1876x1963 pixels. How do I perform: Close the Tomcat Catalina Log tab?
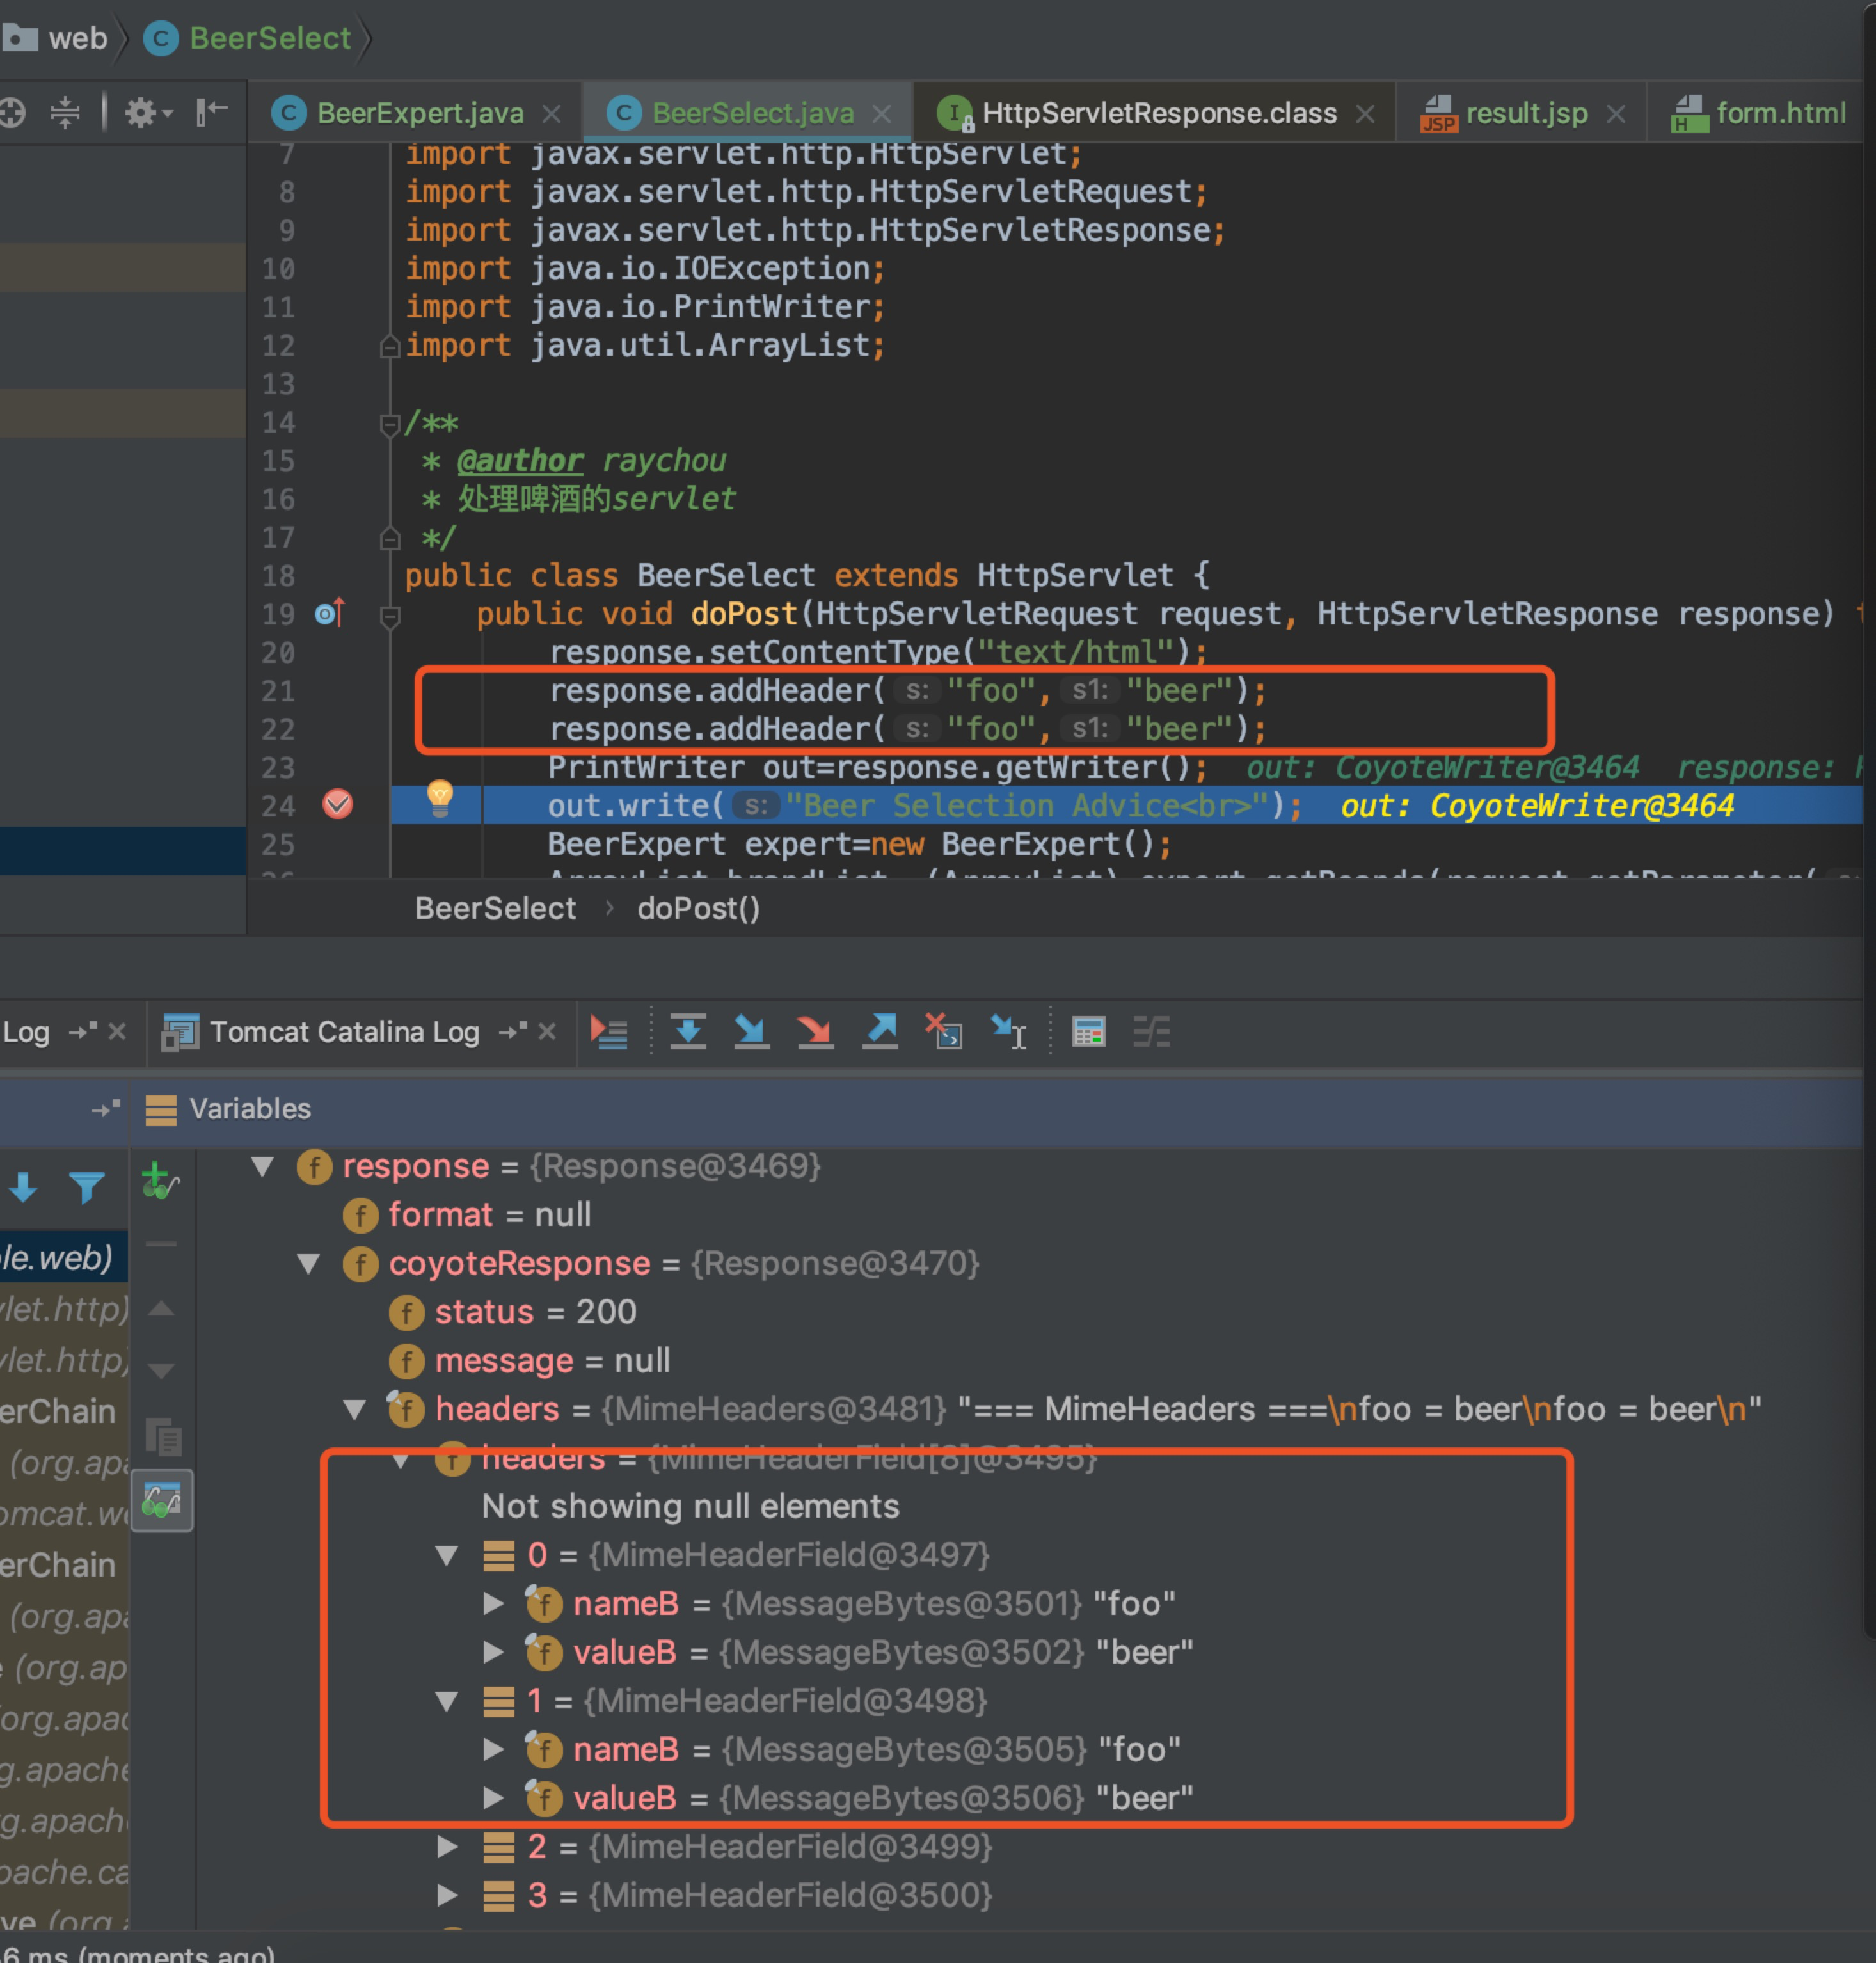pos(547,1031)
